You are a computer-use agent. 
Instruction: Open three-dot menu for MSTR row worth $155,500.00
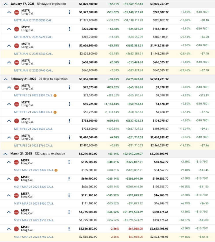tap(69, 162)
